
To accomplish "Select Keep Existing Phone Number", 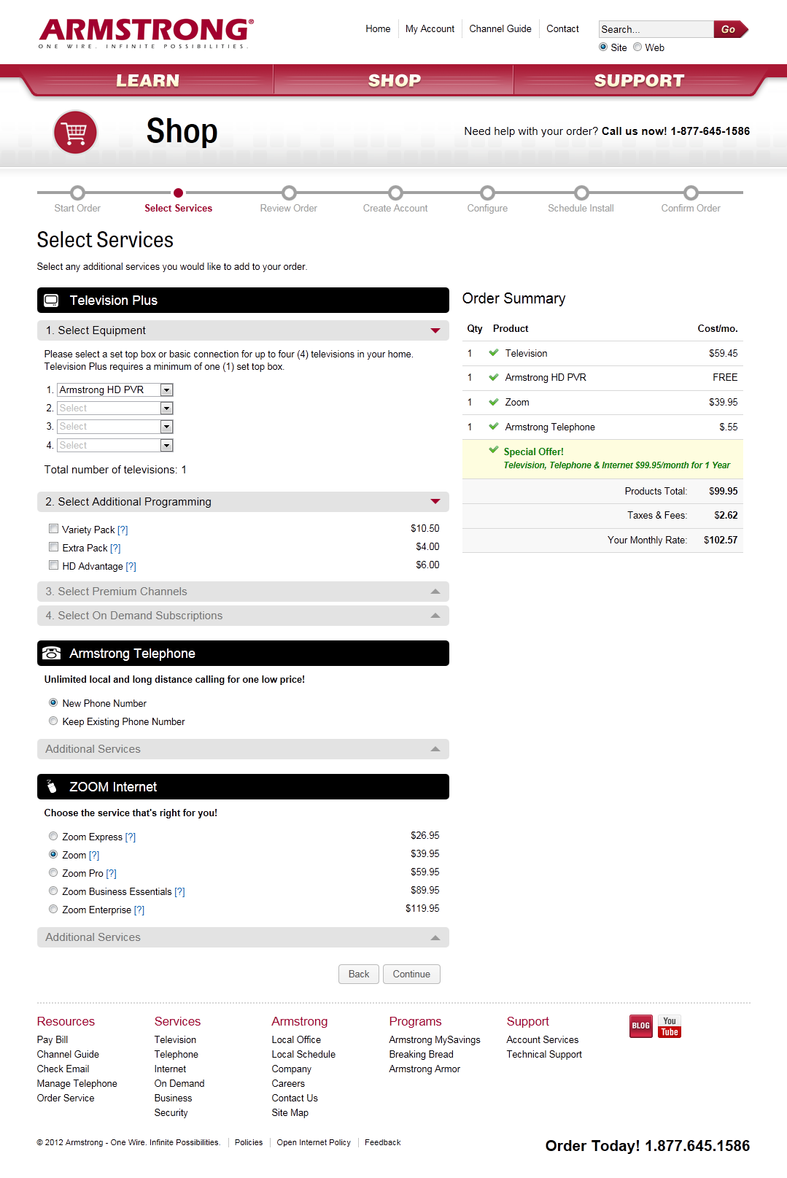I will tap(53, 721).
